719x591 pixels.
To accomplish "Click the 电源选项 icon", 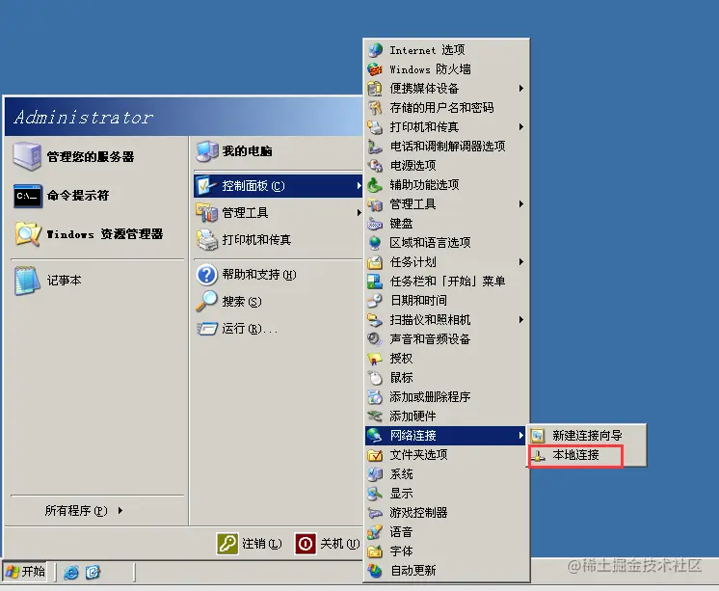I will pos(375,165).
